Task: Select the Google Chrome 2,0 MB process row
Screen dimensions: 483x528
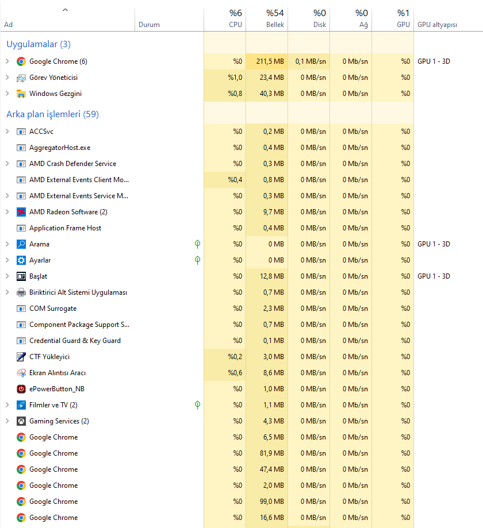Action: pos(241,485)
